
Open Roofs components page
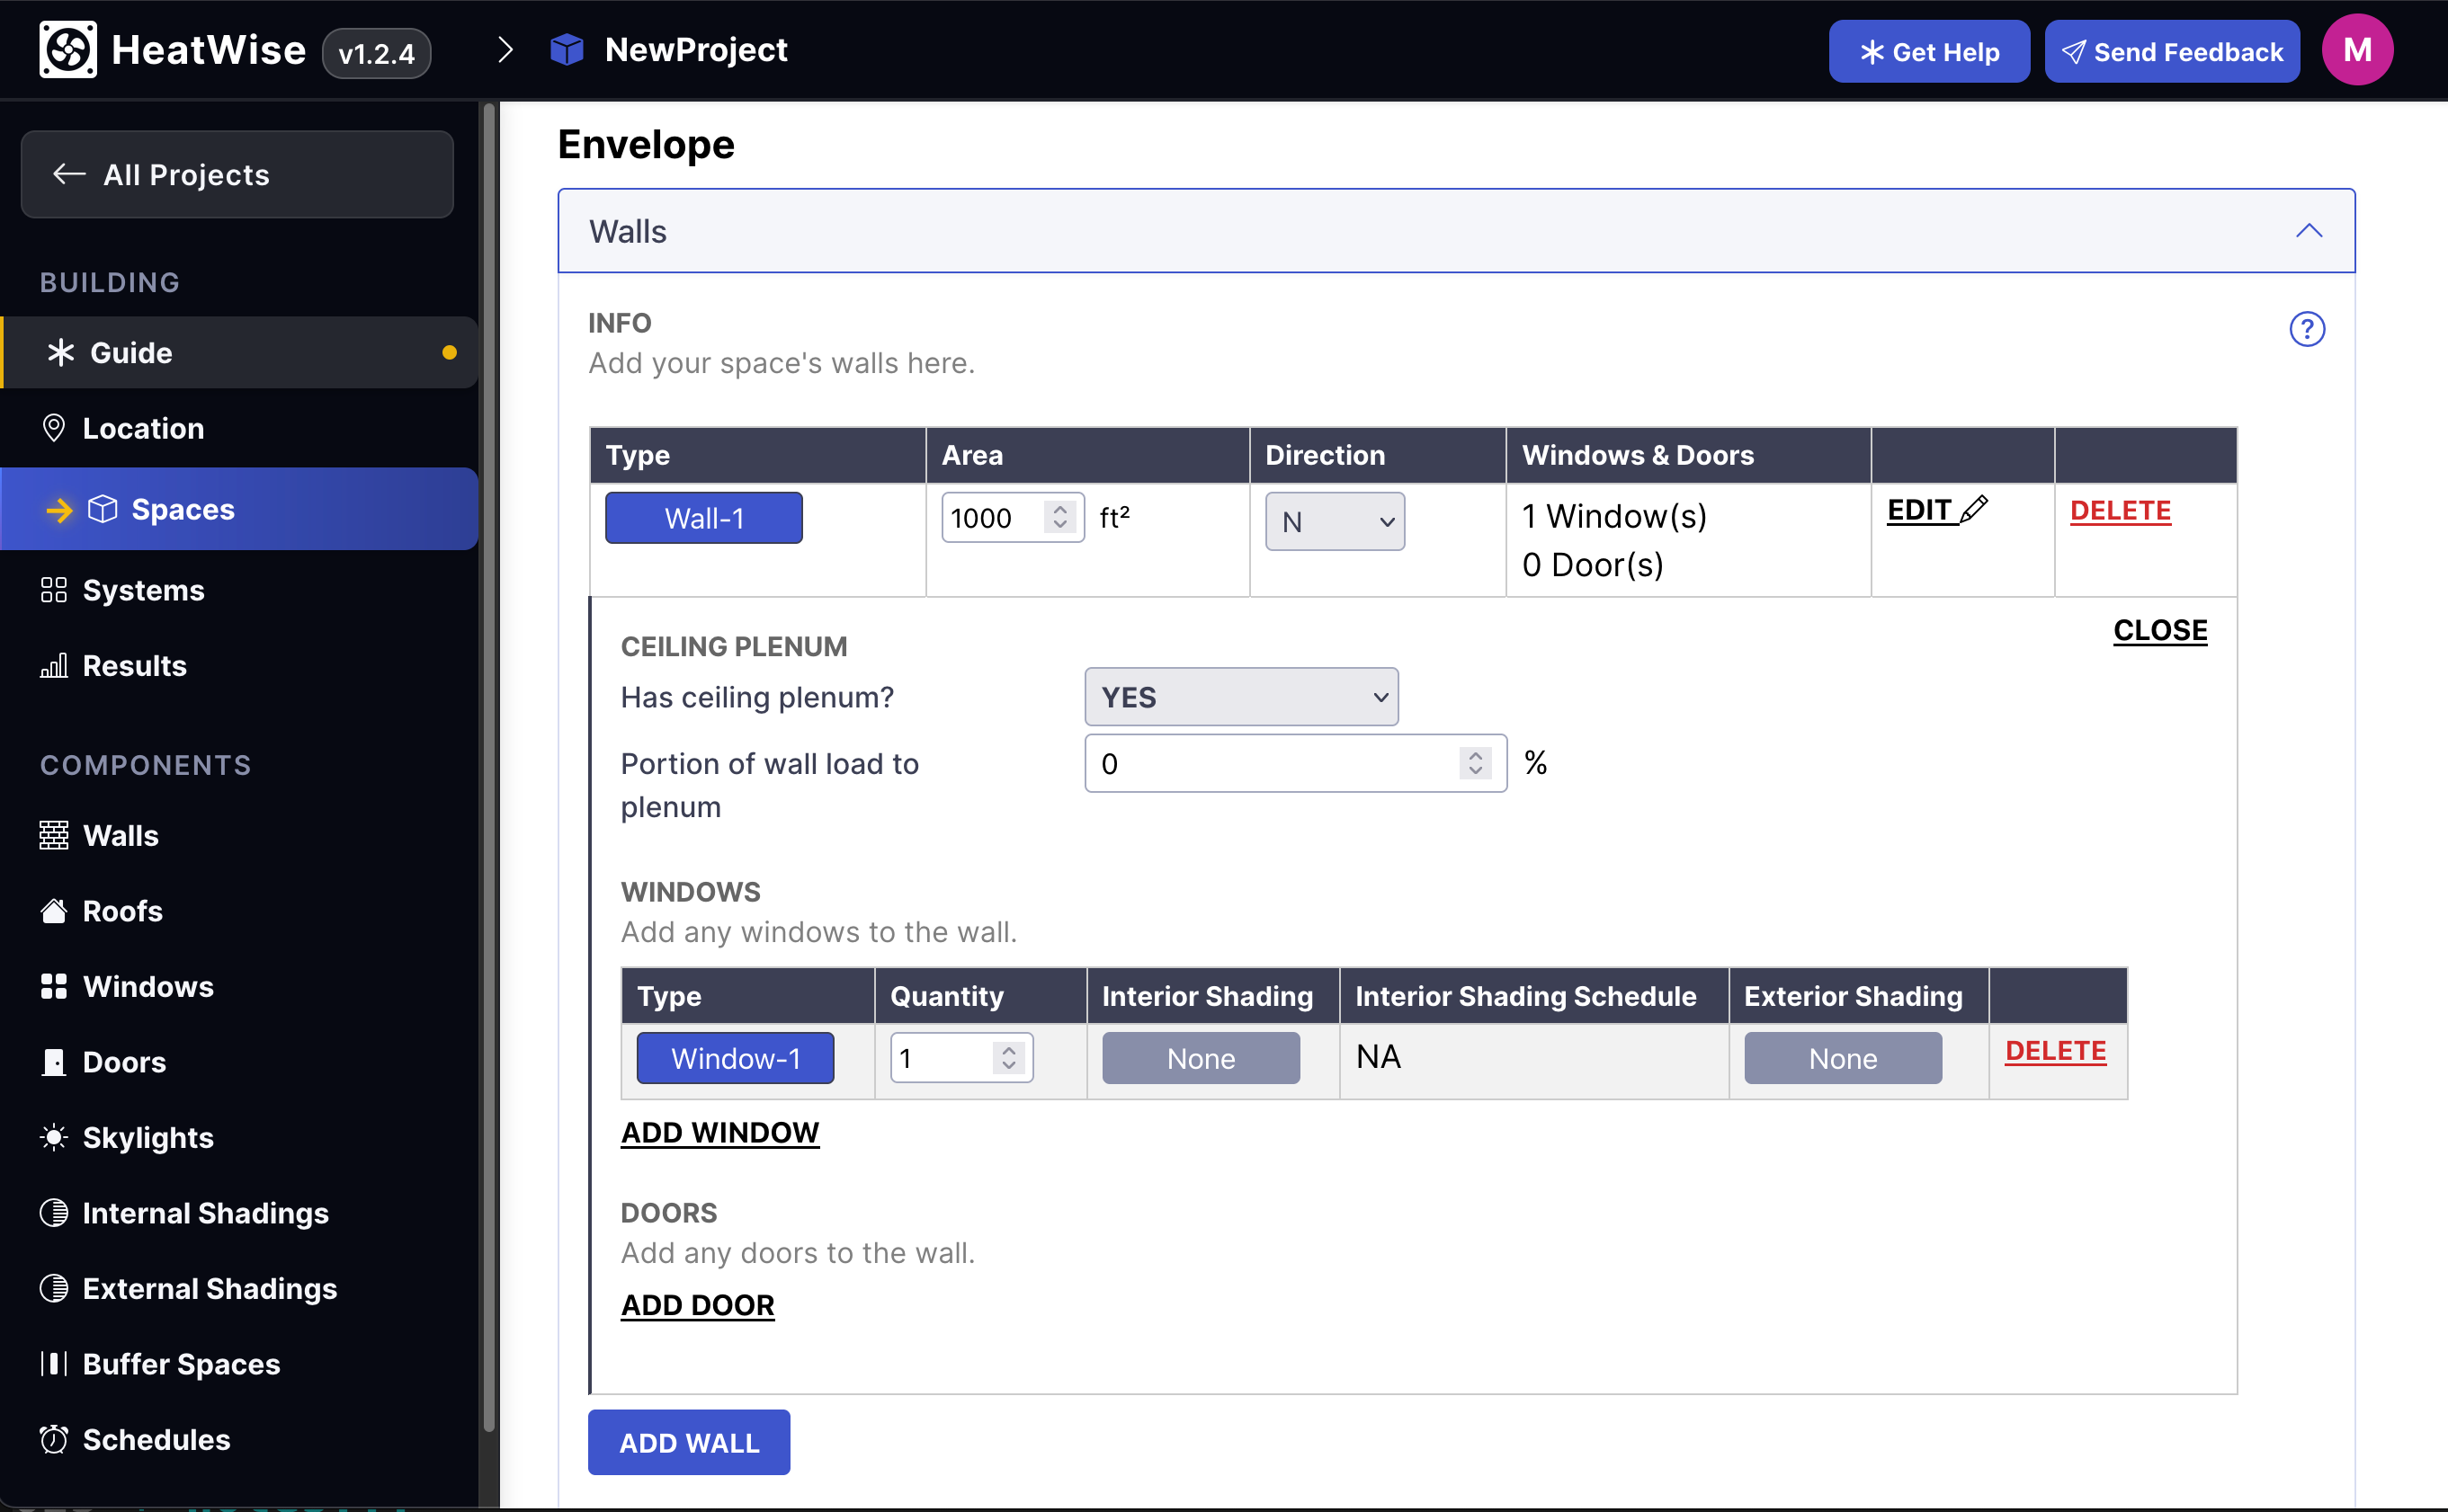pyautogui.click(x=239, y=910)
